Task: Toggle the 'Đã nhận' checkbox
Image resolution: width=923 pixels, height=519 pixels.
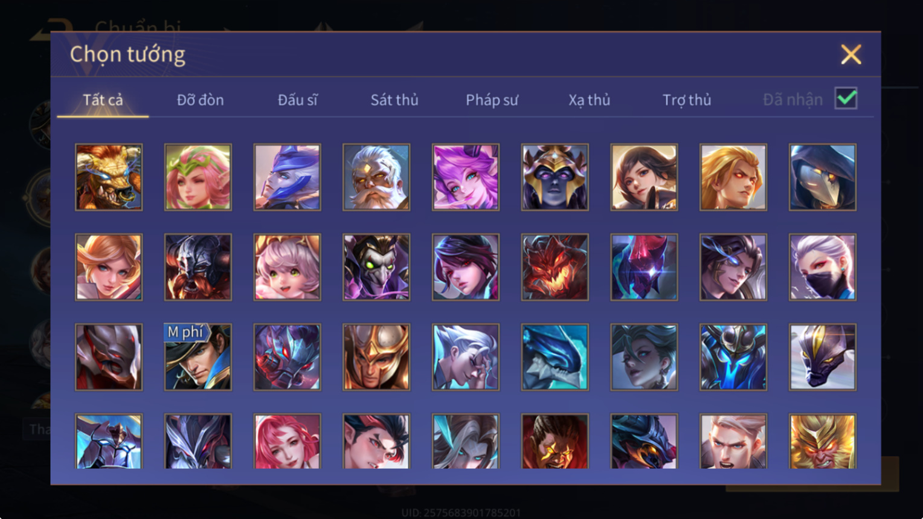Action: point(846,98)
